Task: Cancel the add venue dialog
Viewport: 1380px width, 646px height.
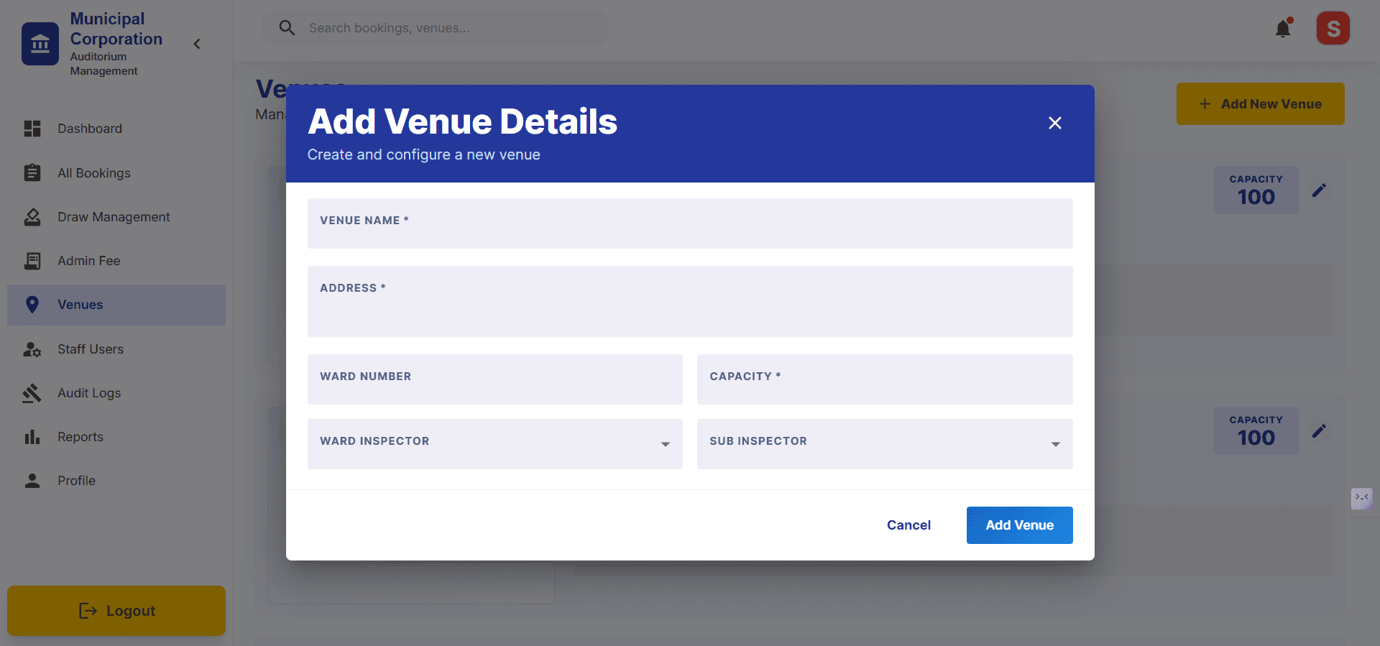Action: (908, 525)
